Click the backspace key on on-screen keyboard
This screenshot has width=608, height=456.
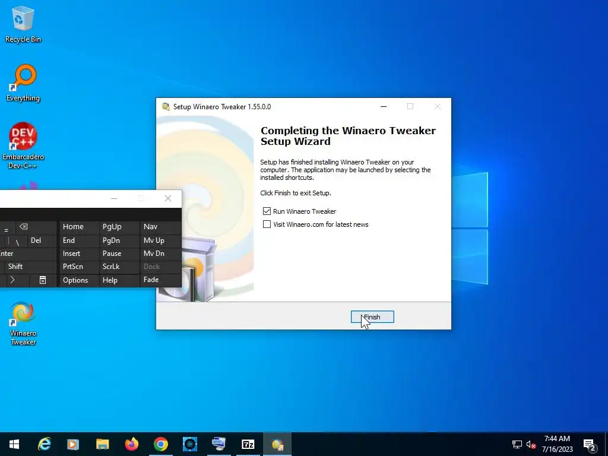(36, 227)
